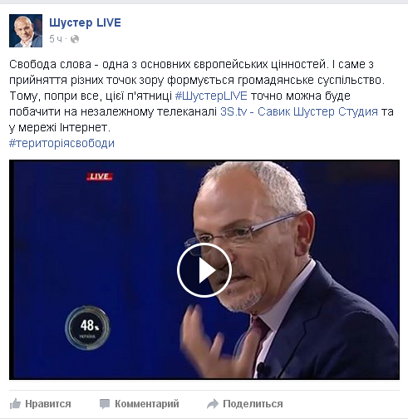
Task: Click the comment speech bubble icon
Action: [105, 404]
